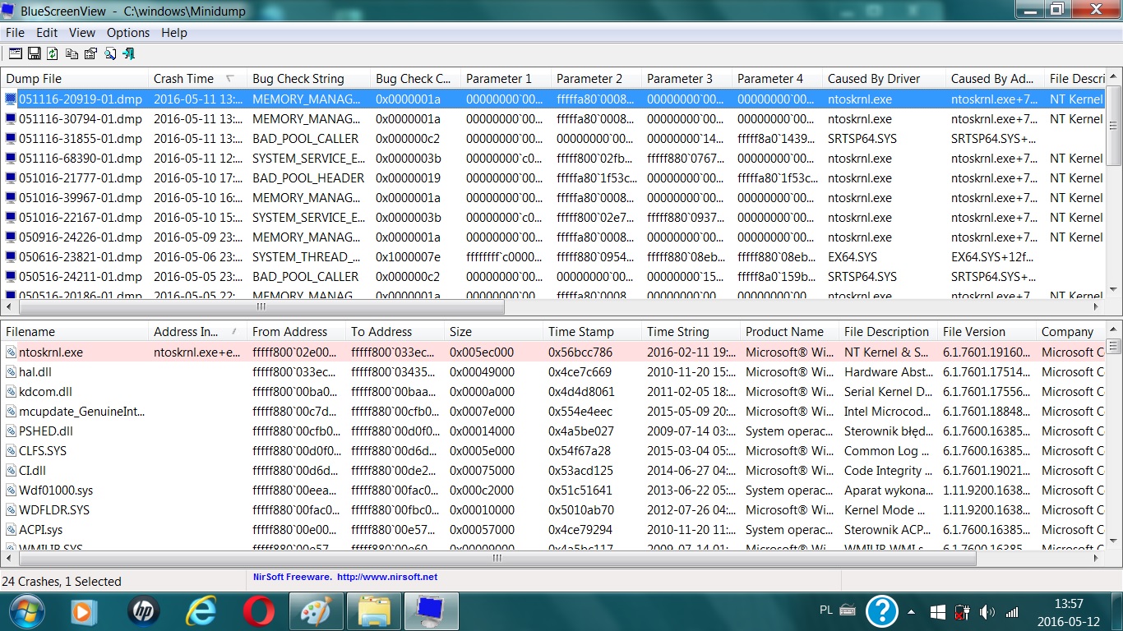Click upper pane vertical scrollbar down arrow
This screenshot has height=631, width=1123.
[x=1114, y=290]
